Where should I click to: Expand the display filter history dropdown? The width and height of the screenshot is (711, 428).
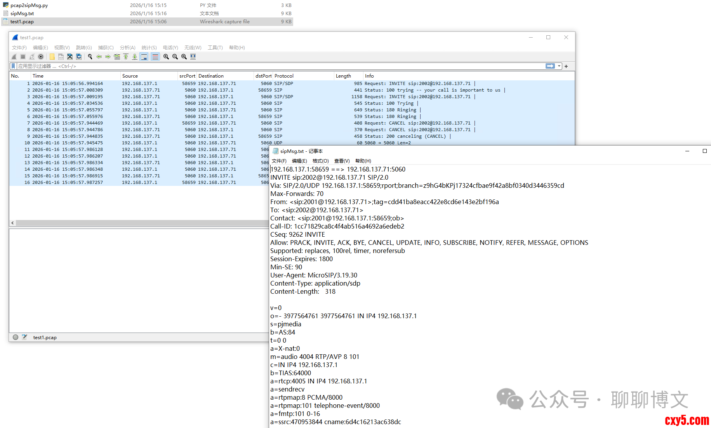(559, 66)
